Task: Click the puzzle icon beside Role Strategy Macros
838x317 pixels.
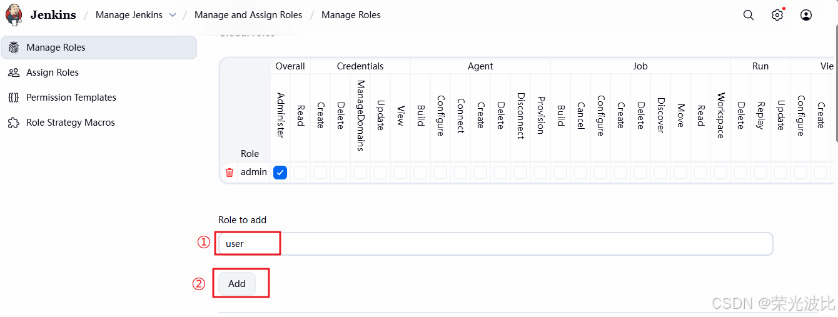Action: (x=14, y=123)
